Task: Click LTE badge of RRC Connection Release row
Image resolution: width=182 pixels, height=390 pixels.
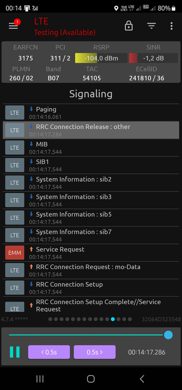Action: (x=15, y=130)
